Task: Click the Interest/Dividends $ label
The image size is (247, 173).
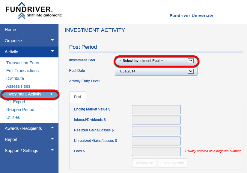Action: click(90, 120)
